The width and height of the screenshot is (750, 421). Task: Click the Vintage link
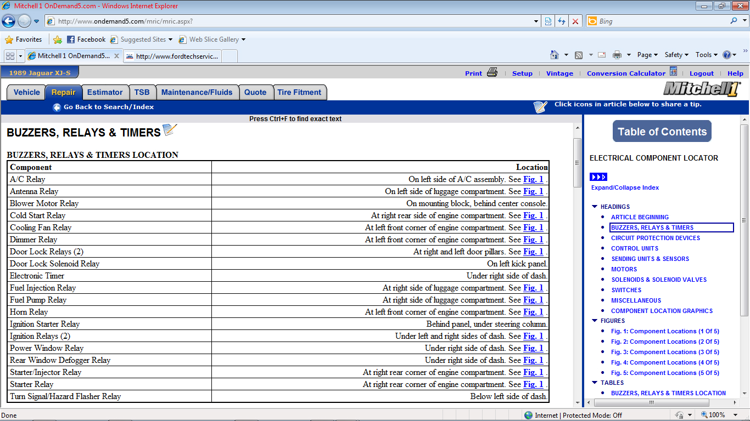[559, 73]
